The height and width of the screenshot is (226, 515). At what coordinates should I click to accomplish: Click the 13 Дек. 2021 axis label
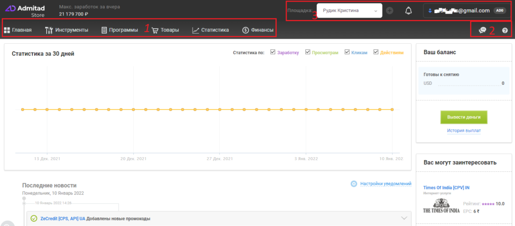coord(47,159)
